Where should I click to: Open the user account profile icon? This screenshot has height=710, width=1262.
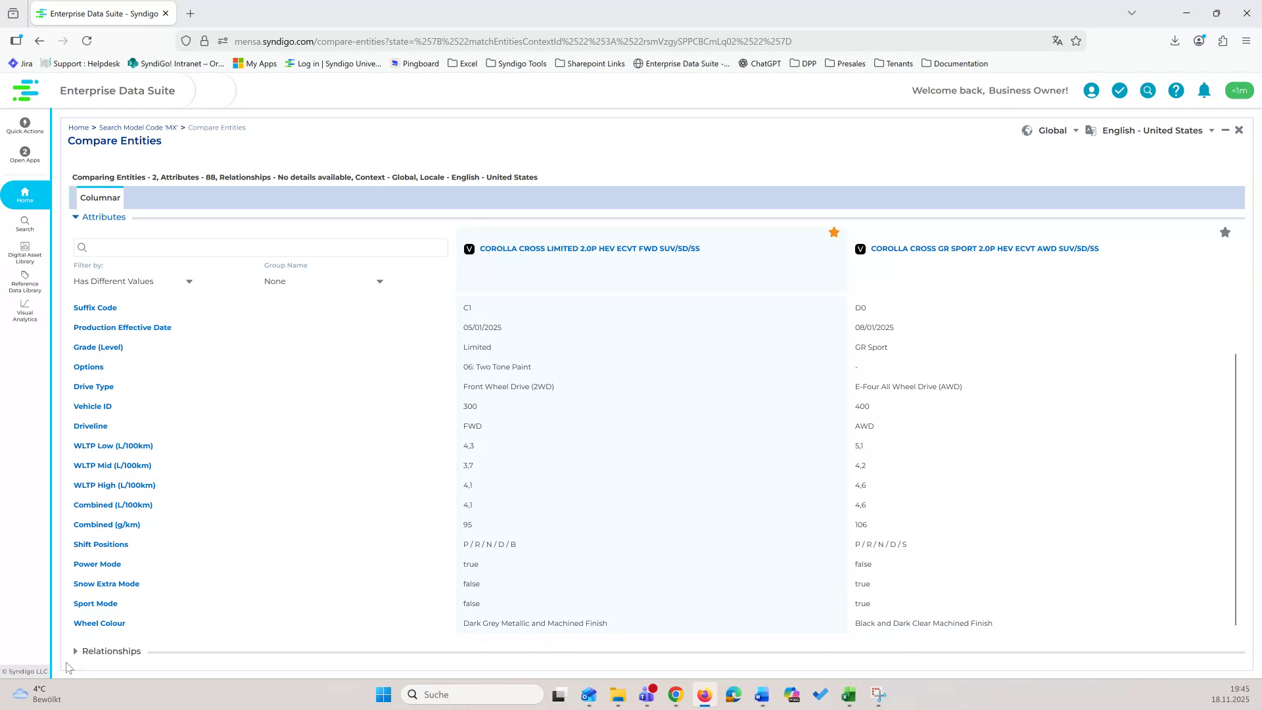[x=1090, y=90]
